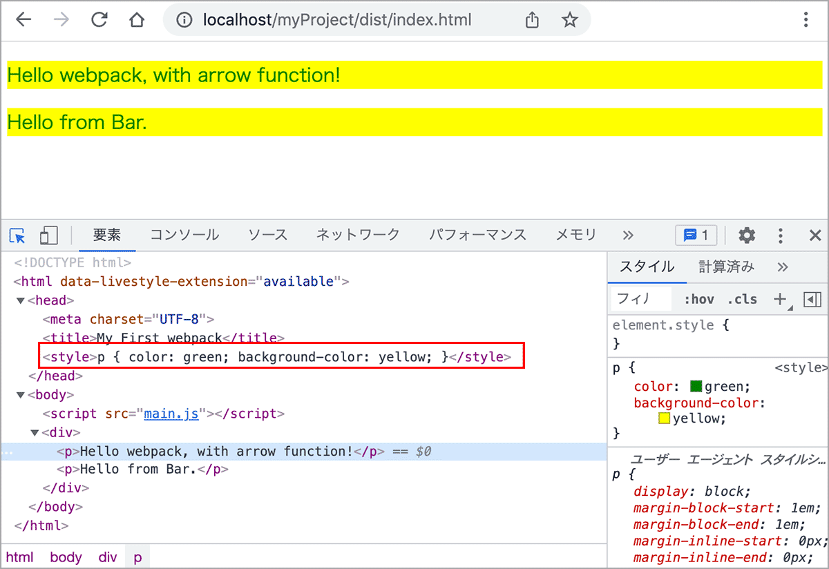Reload the current page

(x=99, y=19)
